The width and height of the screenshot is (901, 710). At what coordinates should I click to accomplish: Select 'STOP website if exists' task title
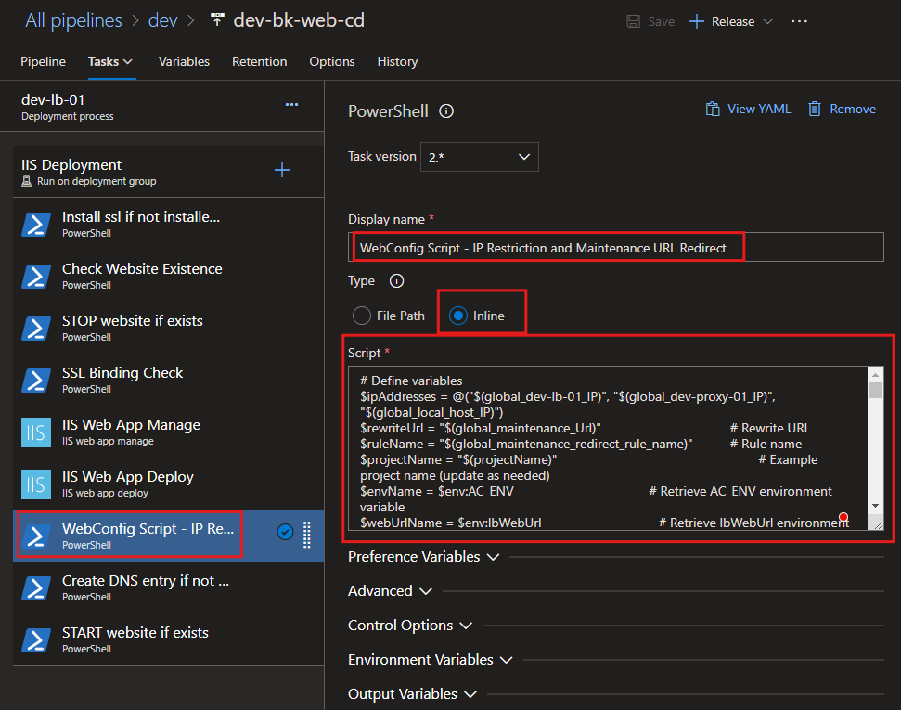coord(132,321)
